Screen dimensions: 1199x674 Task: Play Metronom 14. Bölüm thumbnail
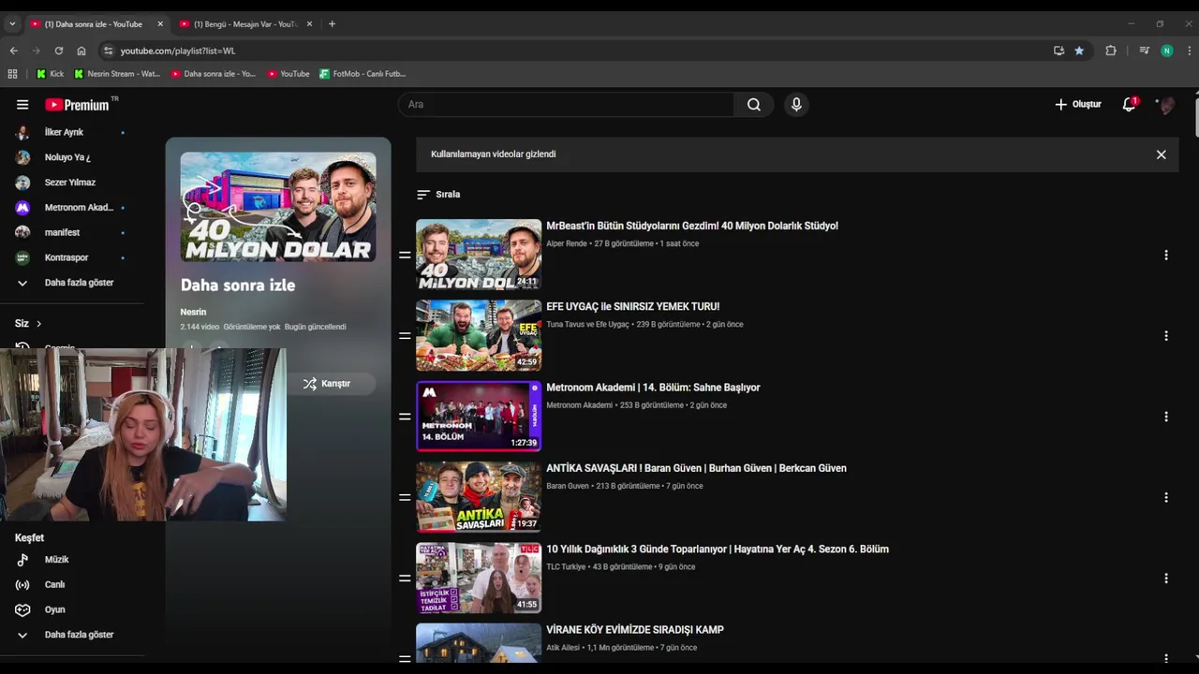click(479, 417)
